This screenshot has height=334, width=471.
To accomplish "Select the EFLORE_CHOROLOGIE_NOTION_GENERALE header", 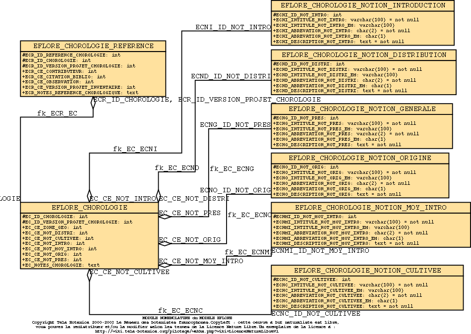I will click(362, 109).
